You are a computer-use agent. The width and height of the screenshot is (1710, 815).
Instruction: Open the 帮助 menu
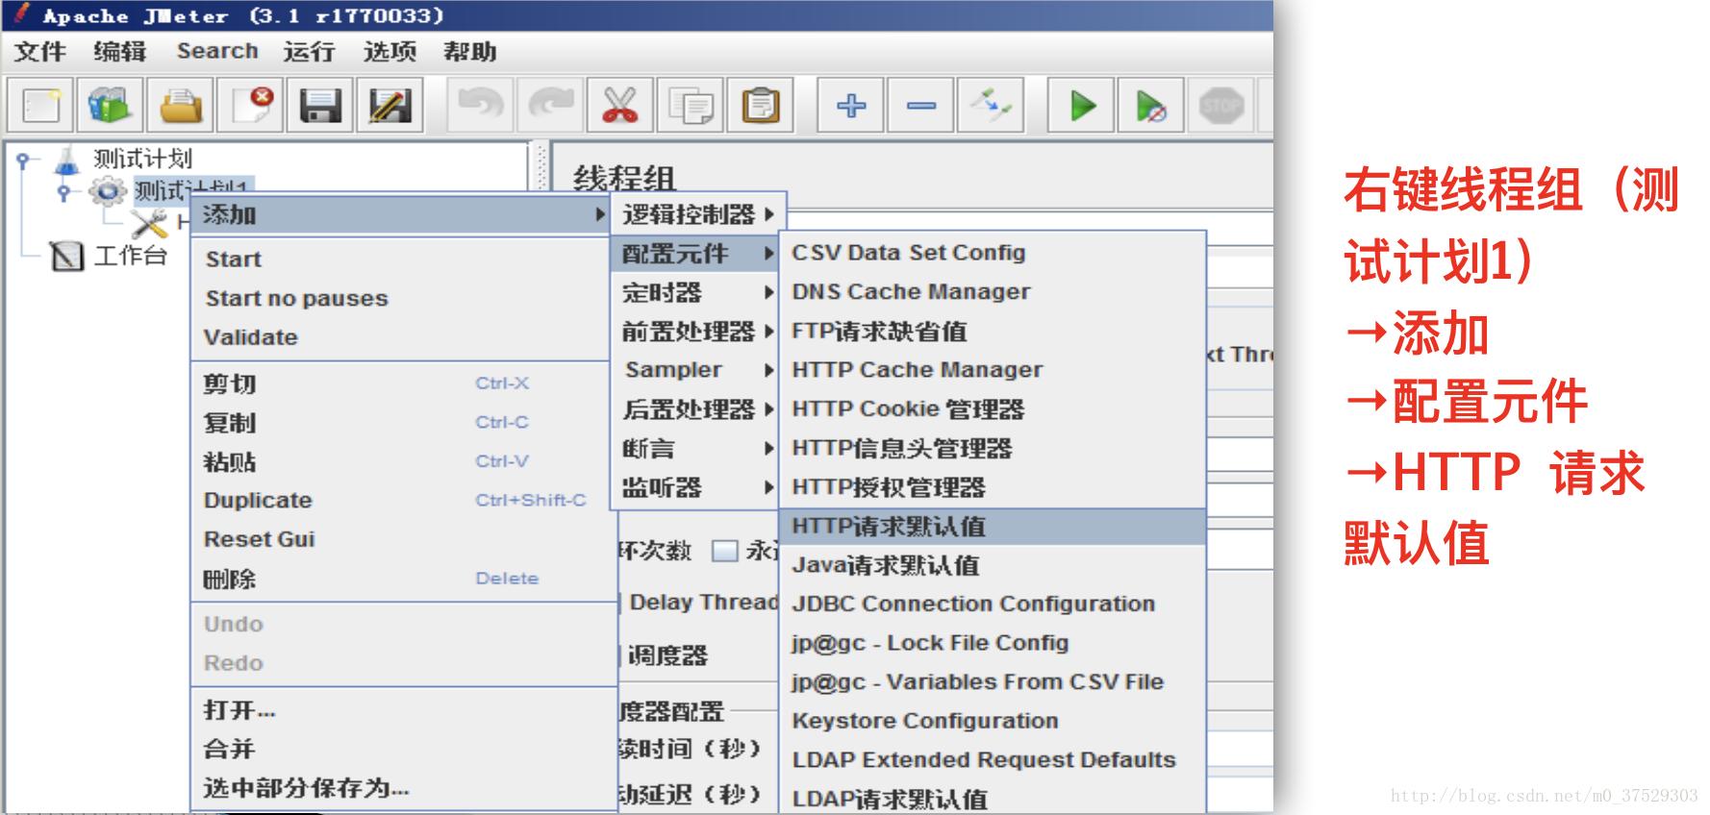469,51
